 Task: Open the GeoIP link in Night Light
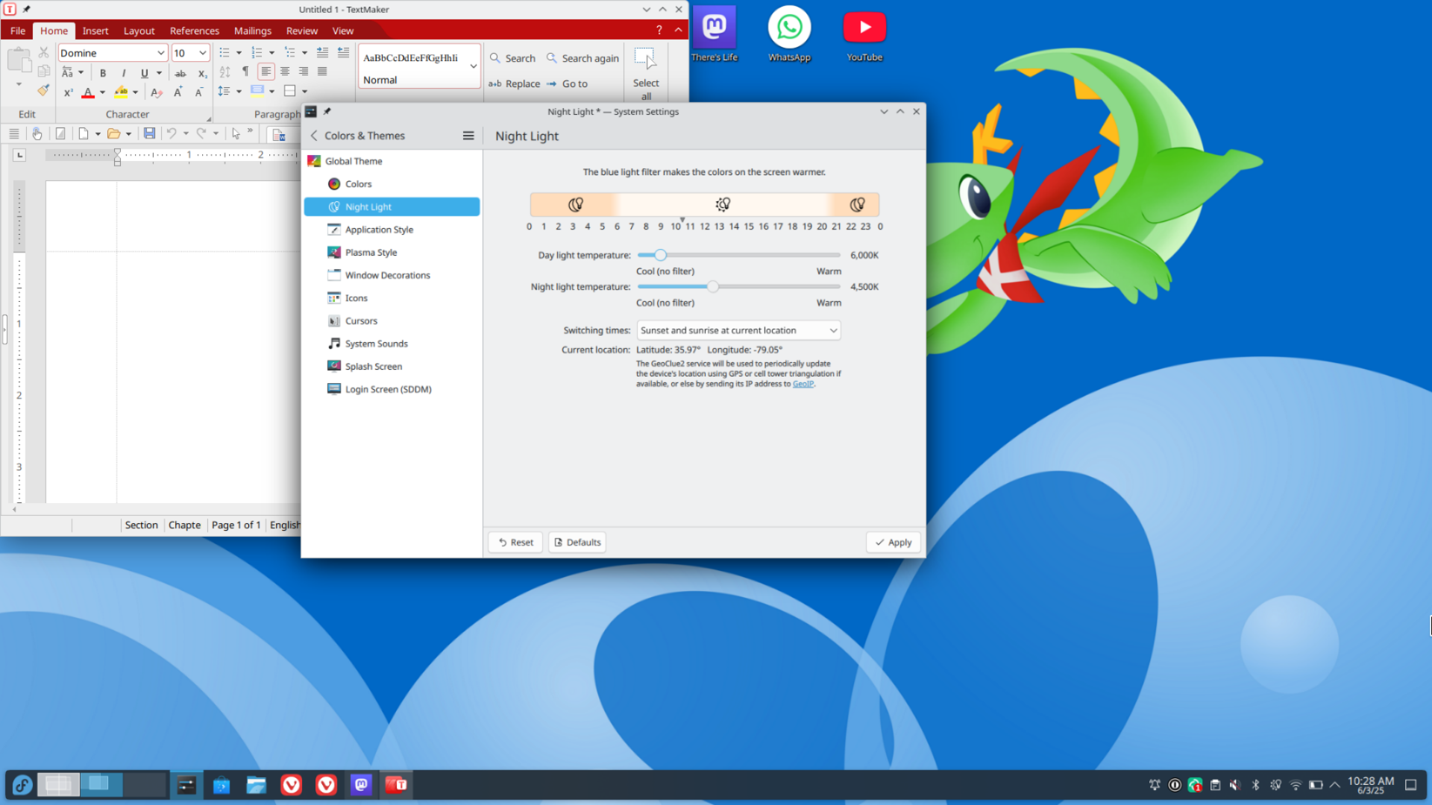(803, 384)
